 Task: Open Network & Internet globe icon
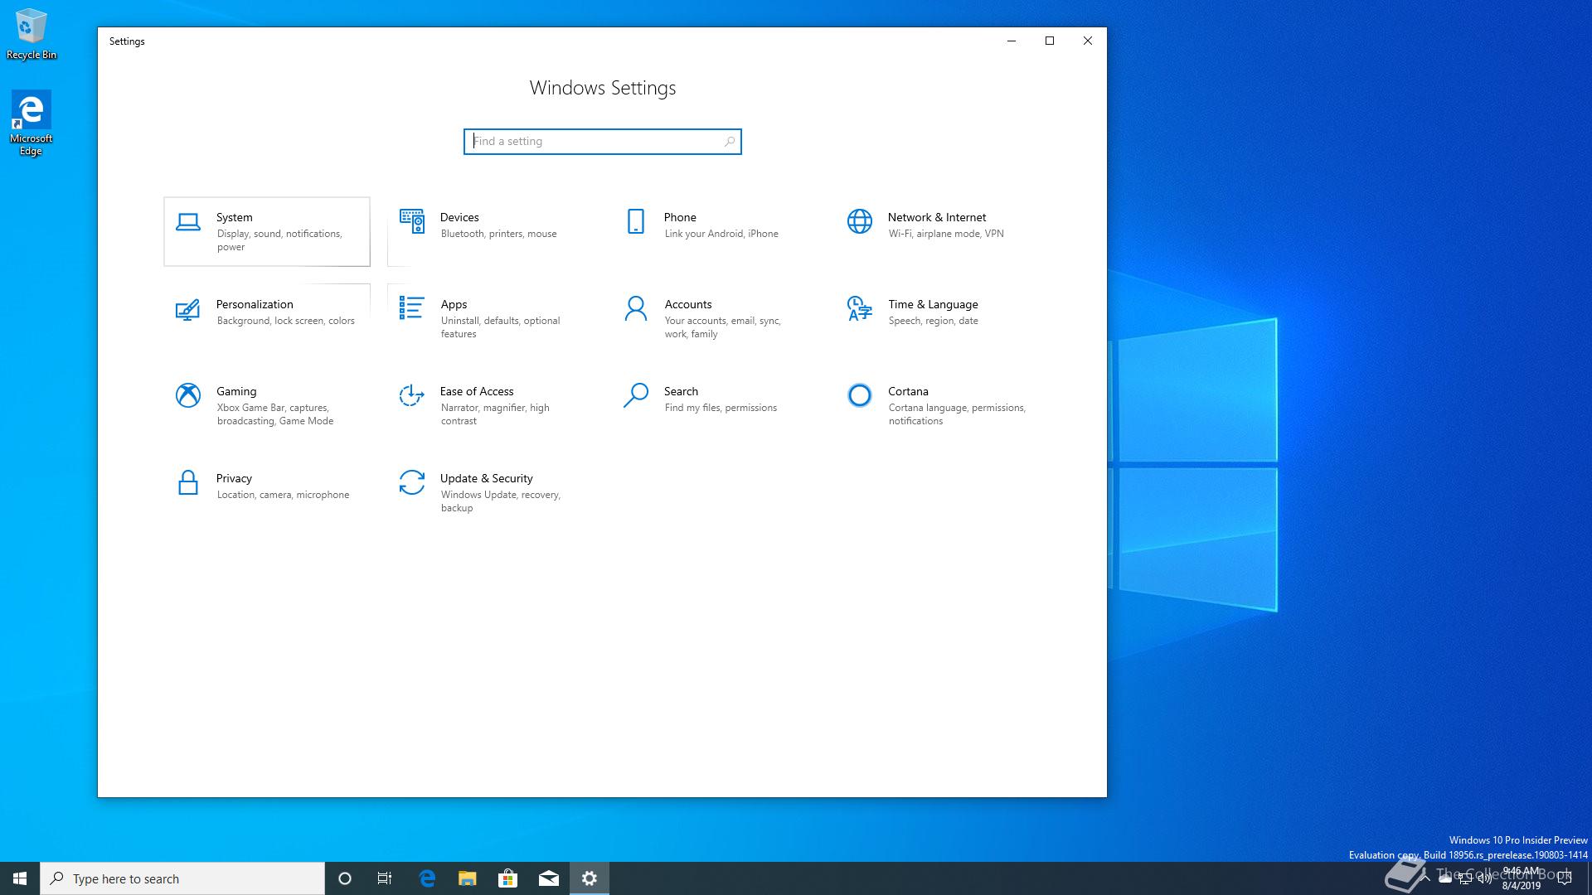860,221
